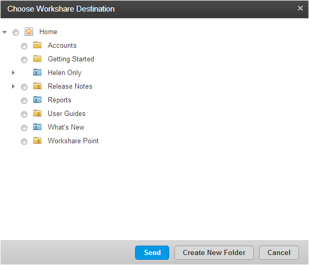Select the Reports radio button
309x265 pixels.
tap(24, 101)
